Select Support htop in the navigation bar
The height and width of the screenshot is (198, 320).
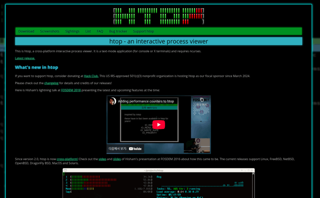pyautogui.click(x=143, y=31)
